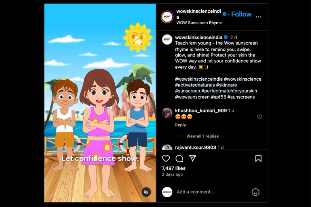Like khushboo_kumari_909's comment
Viewport: 311px width, 207px height.
(x=260, y=117)
